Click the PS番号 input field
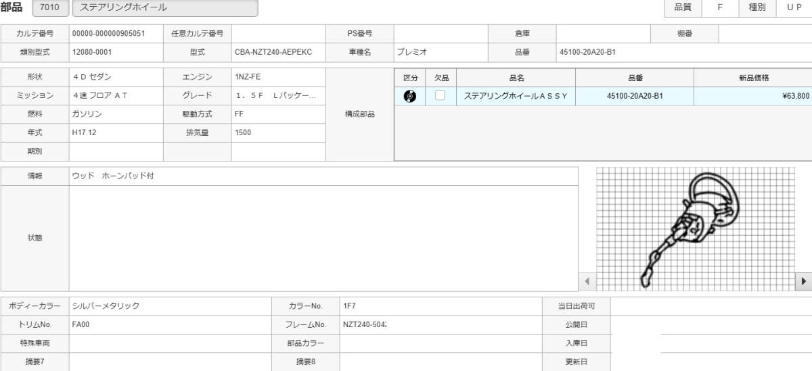Screen dimensions: 812x371 [x=441, y=33]
